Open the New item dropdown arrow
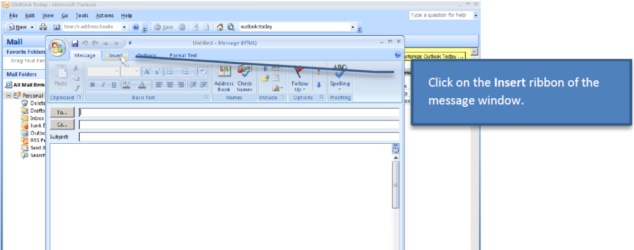634x250 pixels. pyautogui.click(x=32, y=27)
